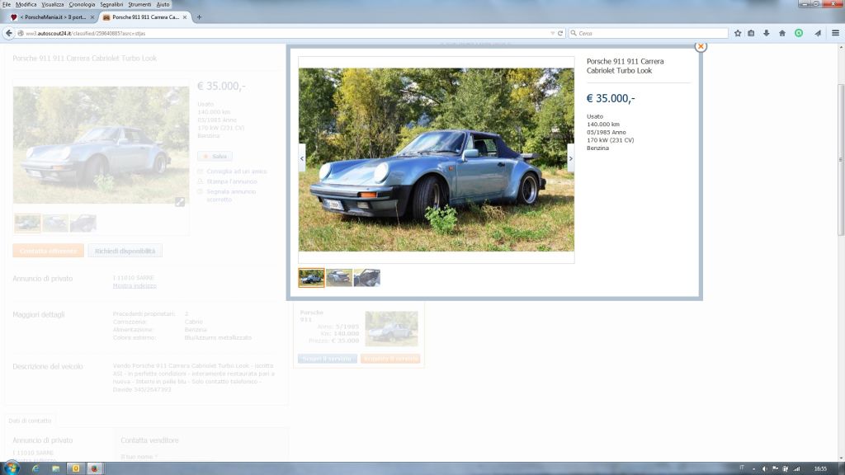Close the photo lightbox with the orange X

tap(701, 46)
